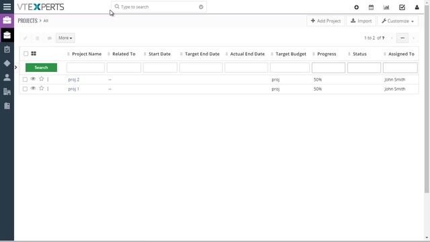The image size is (430, 242).
Task: Sort by Progress column
Action: [x=327, y=54]
